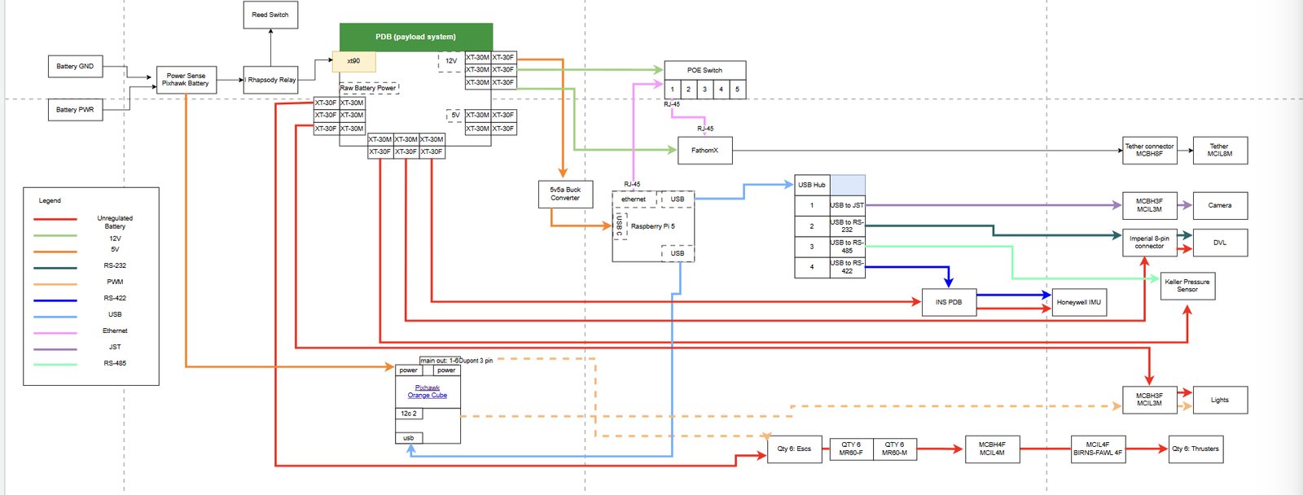Viewport: 1303px width, 495px height.
Task: Select the Raspberry Pi 5 label
Action: point(653,226)
